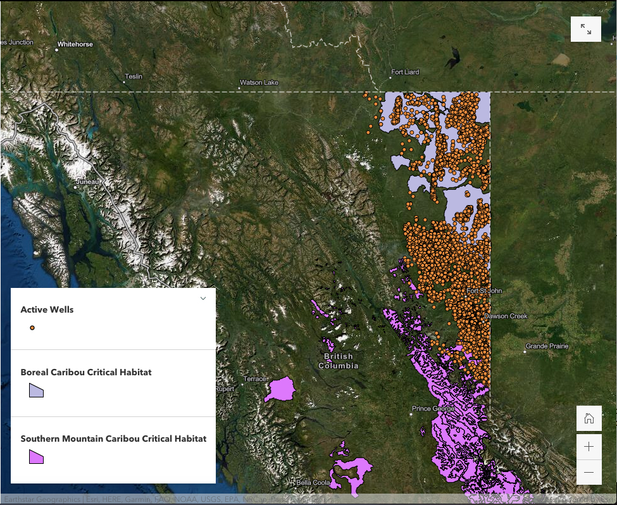The image size is (617, 505).
Task: Click the British Columbia province label
Action: point(338,361)
